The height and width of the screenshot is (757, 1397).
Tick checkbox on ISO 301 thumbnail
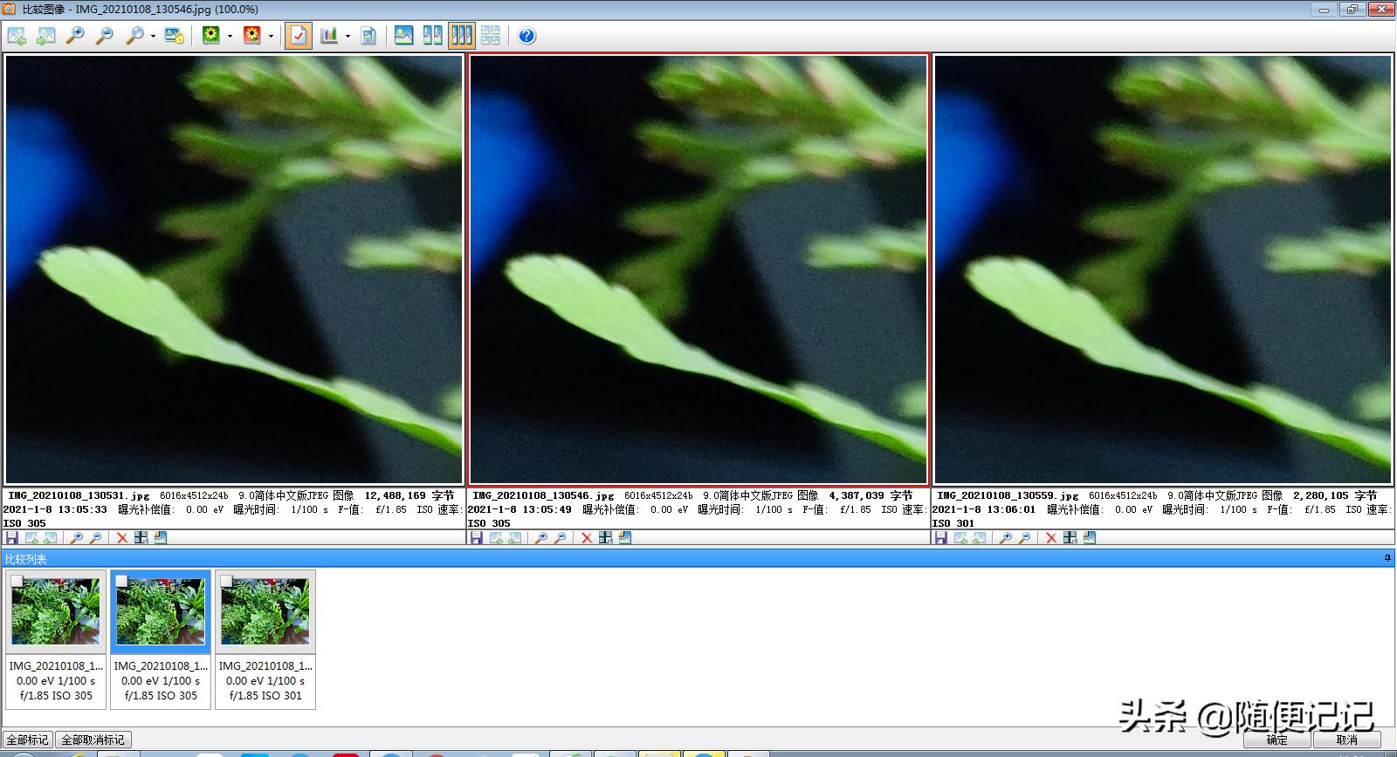click(226, 581)
